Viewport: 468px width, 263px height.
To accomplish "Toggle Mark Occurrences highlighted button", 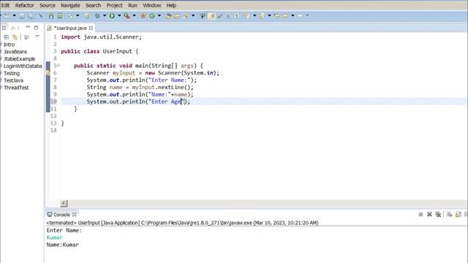I will point(211,15).
